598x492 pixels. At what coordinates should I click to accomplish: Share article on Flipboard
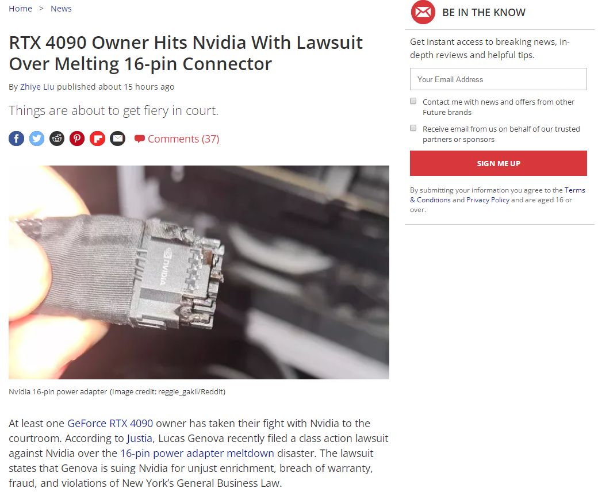97,139
